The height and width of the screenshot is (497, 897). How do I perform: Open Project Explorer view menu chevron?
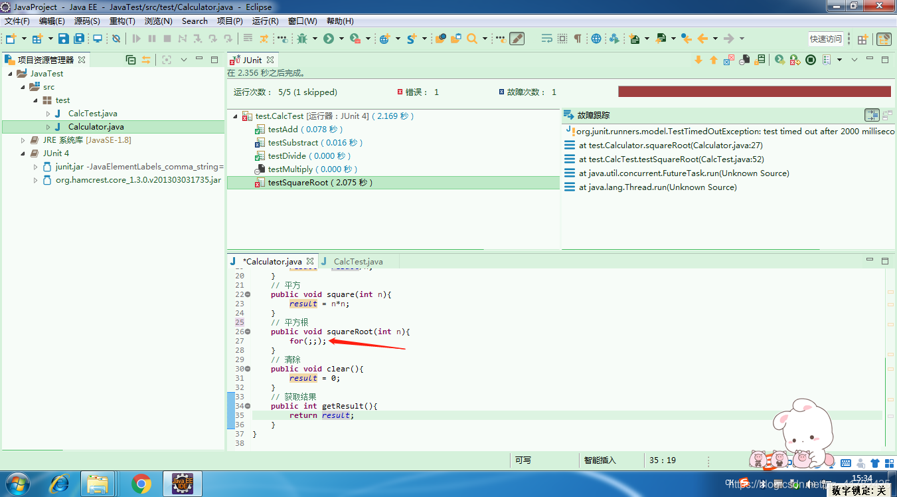tap(184, 60)
